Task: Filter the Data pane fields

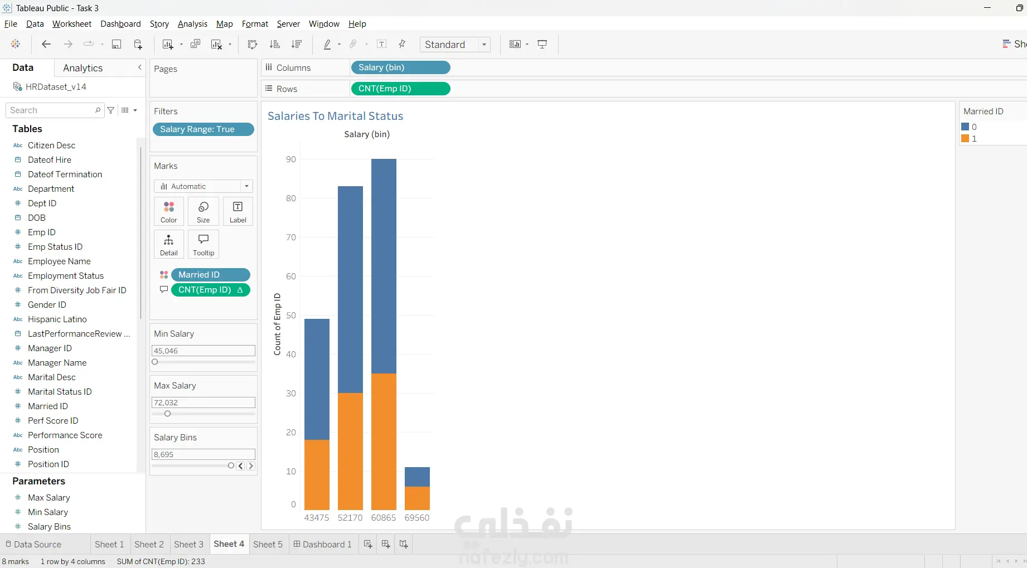Action: click(x=111, y=110)
